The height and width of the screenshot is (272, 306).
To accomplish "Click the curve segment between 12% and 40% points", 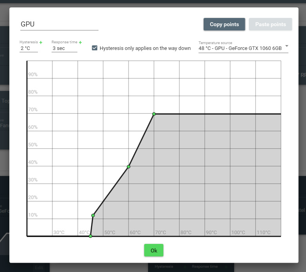I will tap(111, 191).
